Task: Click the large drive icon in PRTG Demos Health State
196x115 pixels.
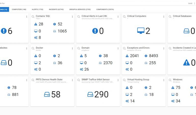Action: (x=47, y=94)
